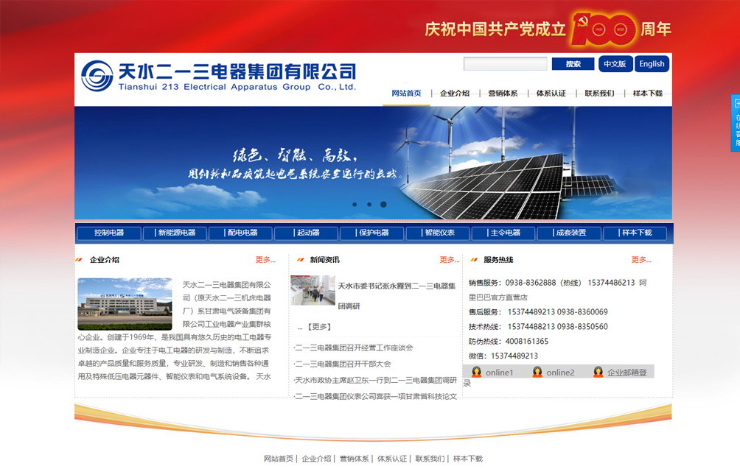Open the 保护电器 product category
This screenshot has height=469, width=740.
[x=372, y=233]
